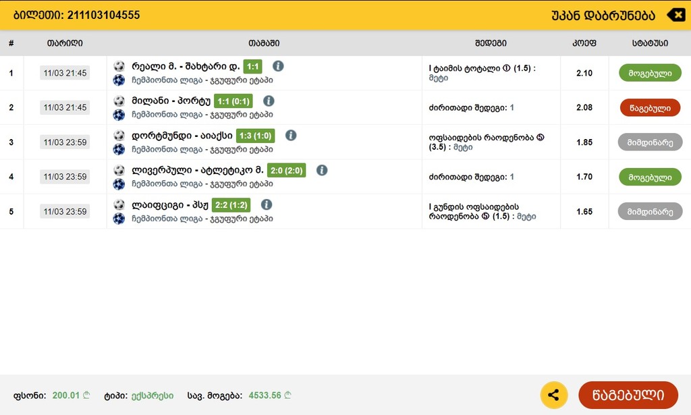
Task: Click the # column header
Action: point(11,43)
